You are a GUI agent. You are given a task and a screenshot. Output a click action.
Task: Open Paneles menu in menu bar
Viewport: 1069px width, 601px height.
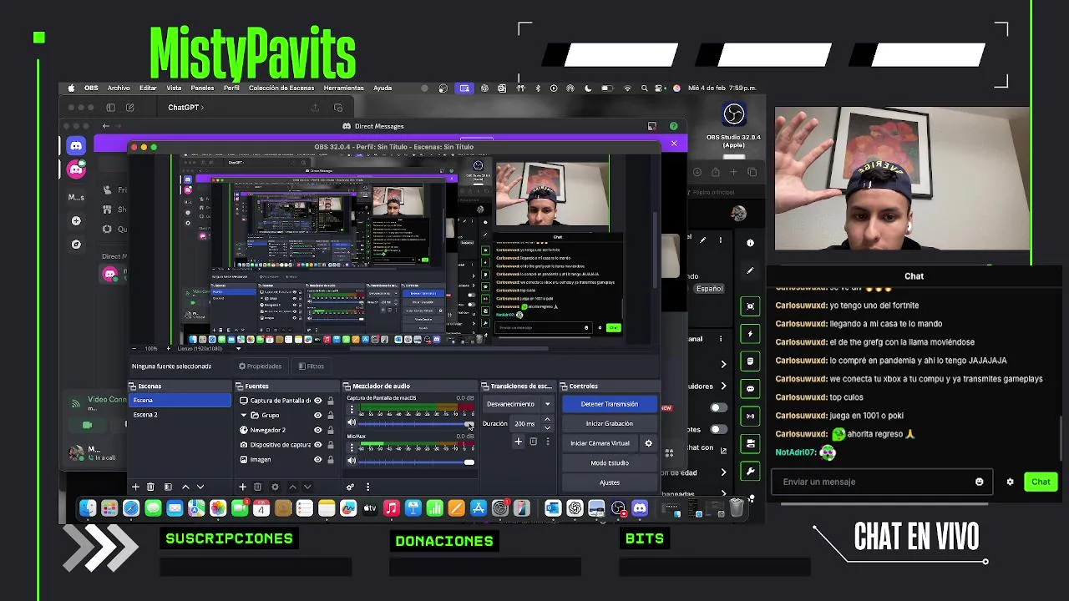(x=202, y=88)
